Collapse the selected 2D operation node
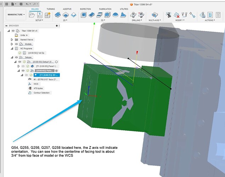The height and width of the screenshot is (177, 225). coord(22,75)
